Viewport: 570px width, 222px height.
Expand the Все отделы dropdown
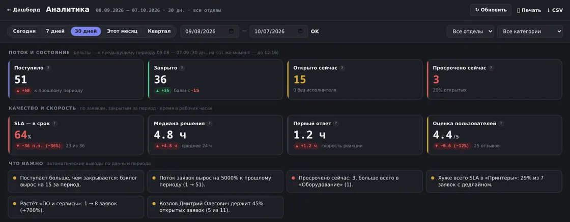pyautogui.click(x=470, y=31)
